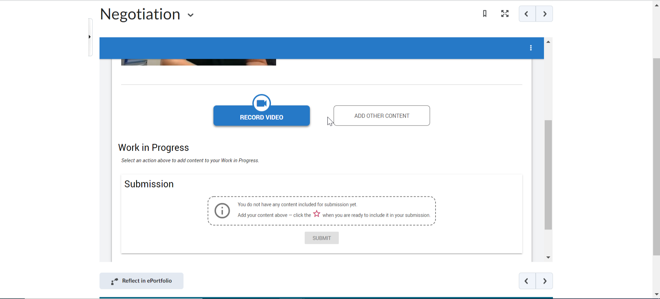Click the info icon in Submission box
Image resolution: width=660 pixels, height=299 pixels.
[x=222, y=211]
